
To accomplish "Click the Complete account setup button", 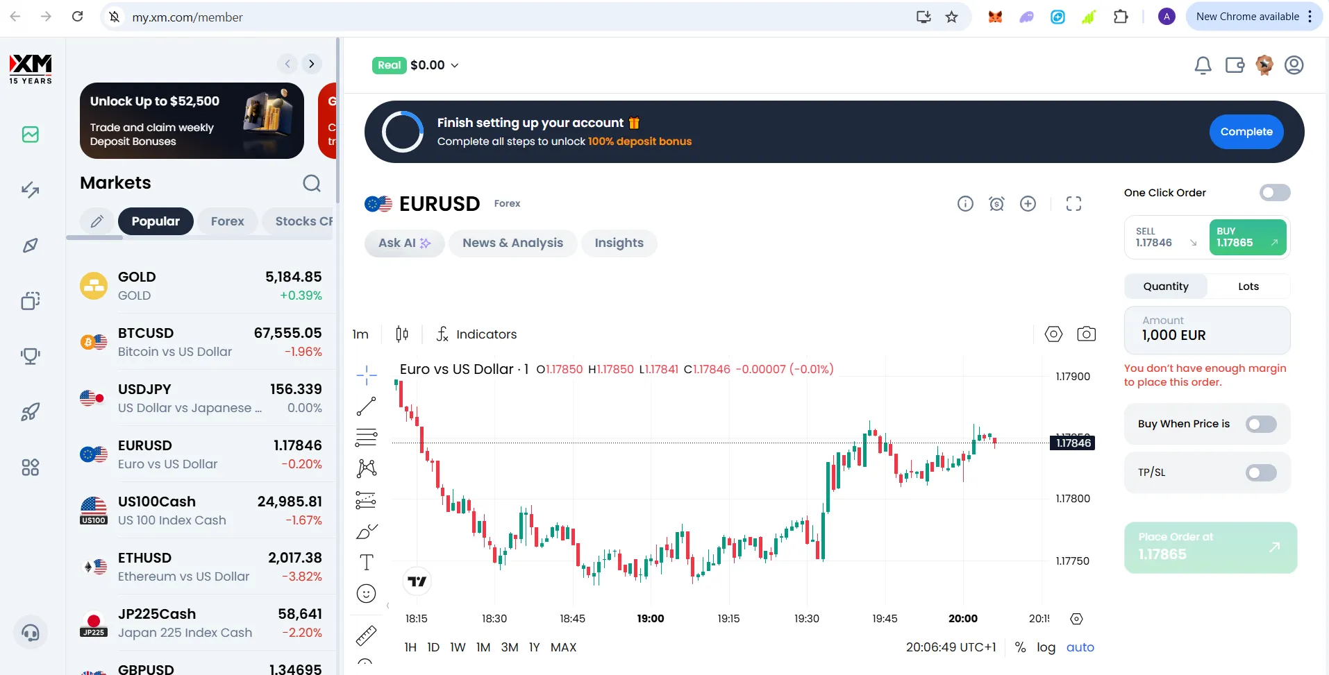I will pos(1246,131).
